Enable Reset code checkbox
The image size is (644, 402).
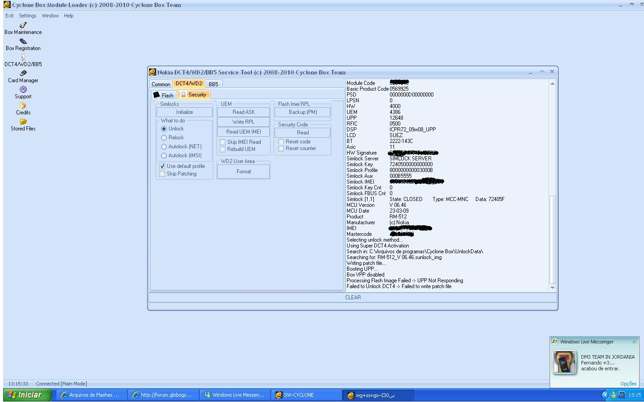[x=281, y=142]
